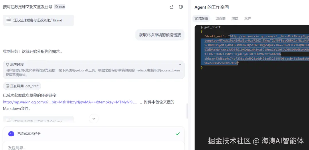This screenshot has width=309, height=150.
Task: Switch to the 实时跟随 tab
Action: pyautogui.click(x=201, y=19)
